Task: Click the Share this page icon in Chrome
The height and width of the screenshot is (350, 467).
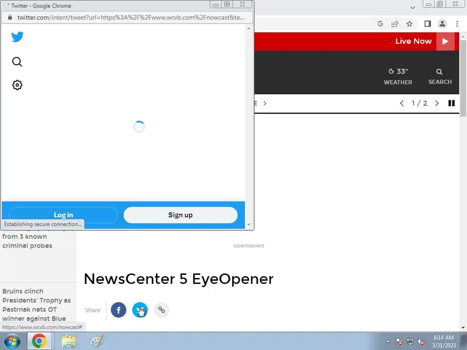Action: tap(395, 24)
